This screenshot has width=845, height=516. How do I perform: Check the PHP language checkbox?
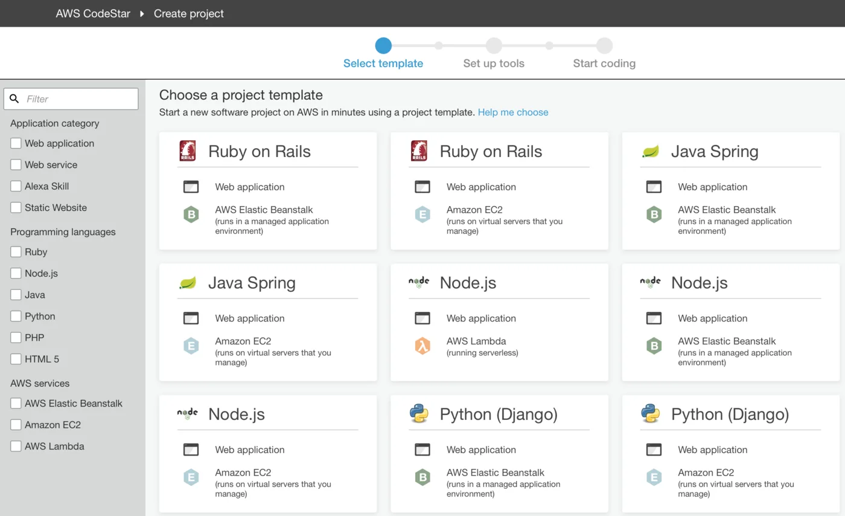pyautogui.click(x=16, y=337)
